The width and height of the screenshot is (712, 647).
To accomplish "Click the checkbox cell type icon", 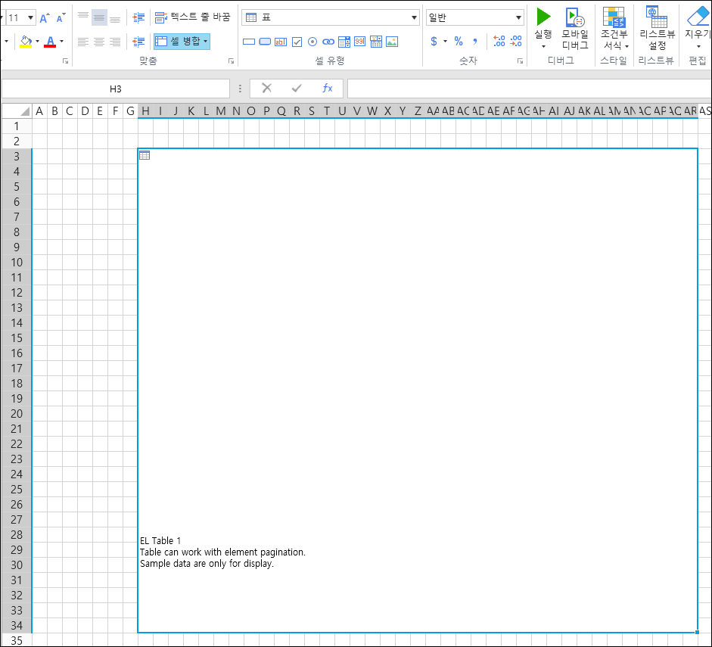I will (297, 42).
